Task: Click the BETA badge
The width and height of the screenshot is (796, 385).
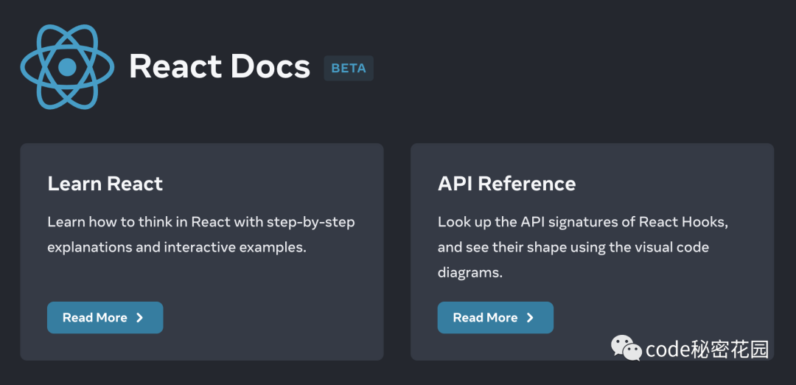Action: click(349, 68)
